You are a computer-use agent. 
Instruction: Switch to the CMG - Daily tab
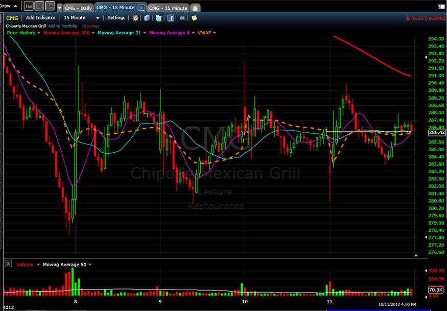point(78,8)
